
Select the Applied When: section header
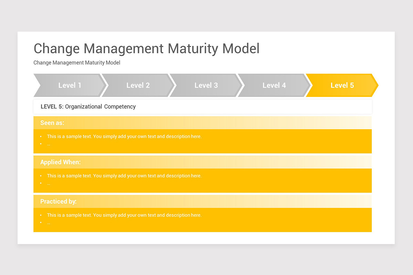point(61,162)
